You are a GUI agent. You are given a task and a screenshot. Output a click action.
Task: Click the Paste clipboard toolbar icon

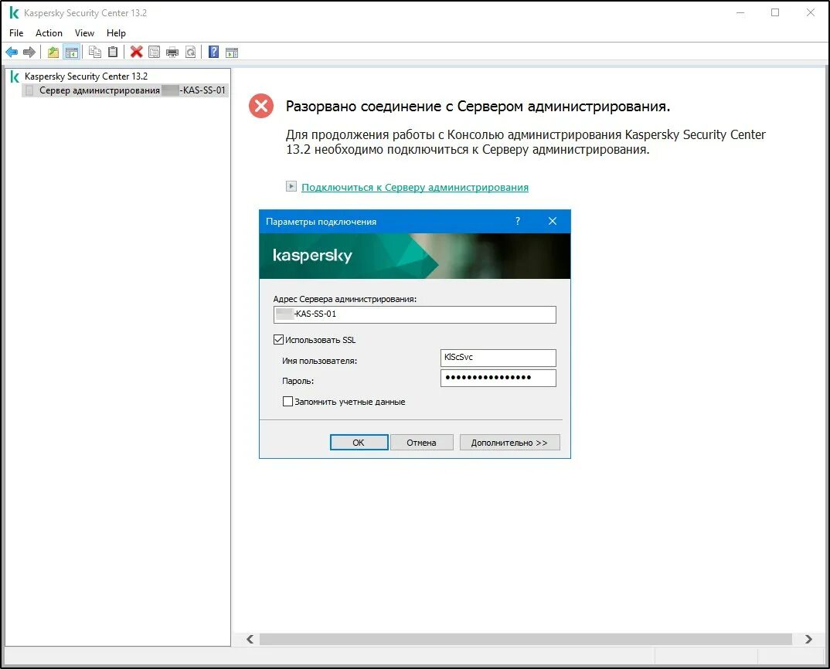113,52
